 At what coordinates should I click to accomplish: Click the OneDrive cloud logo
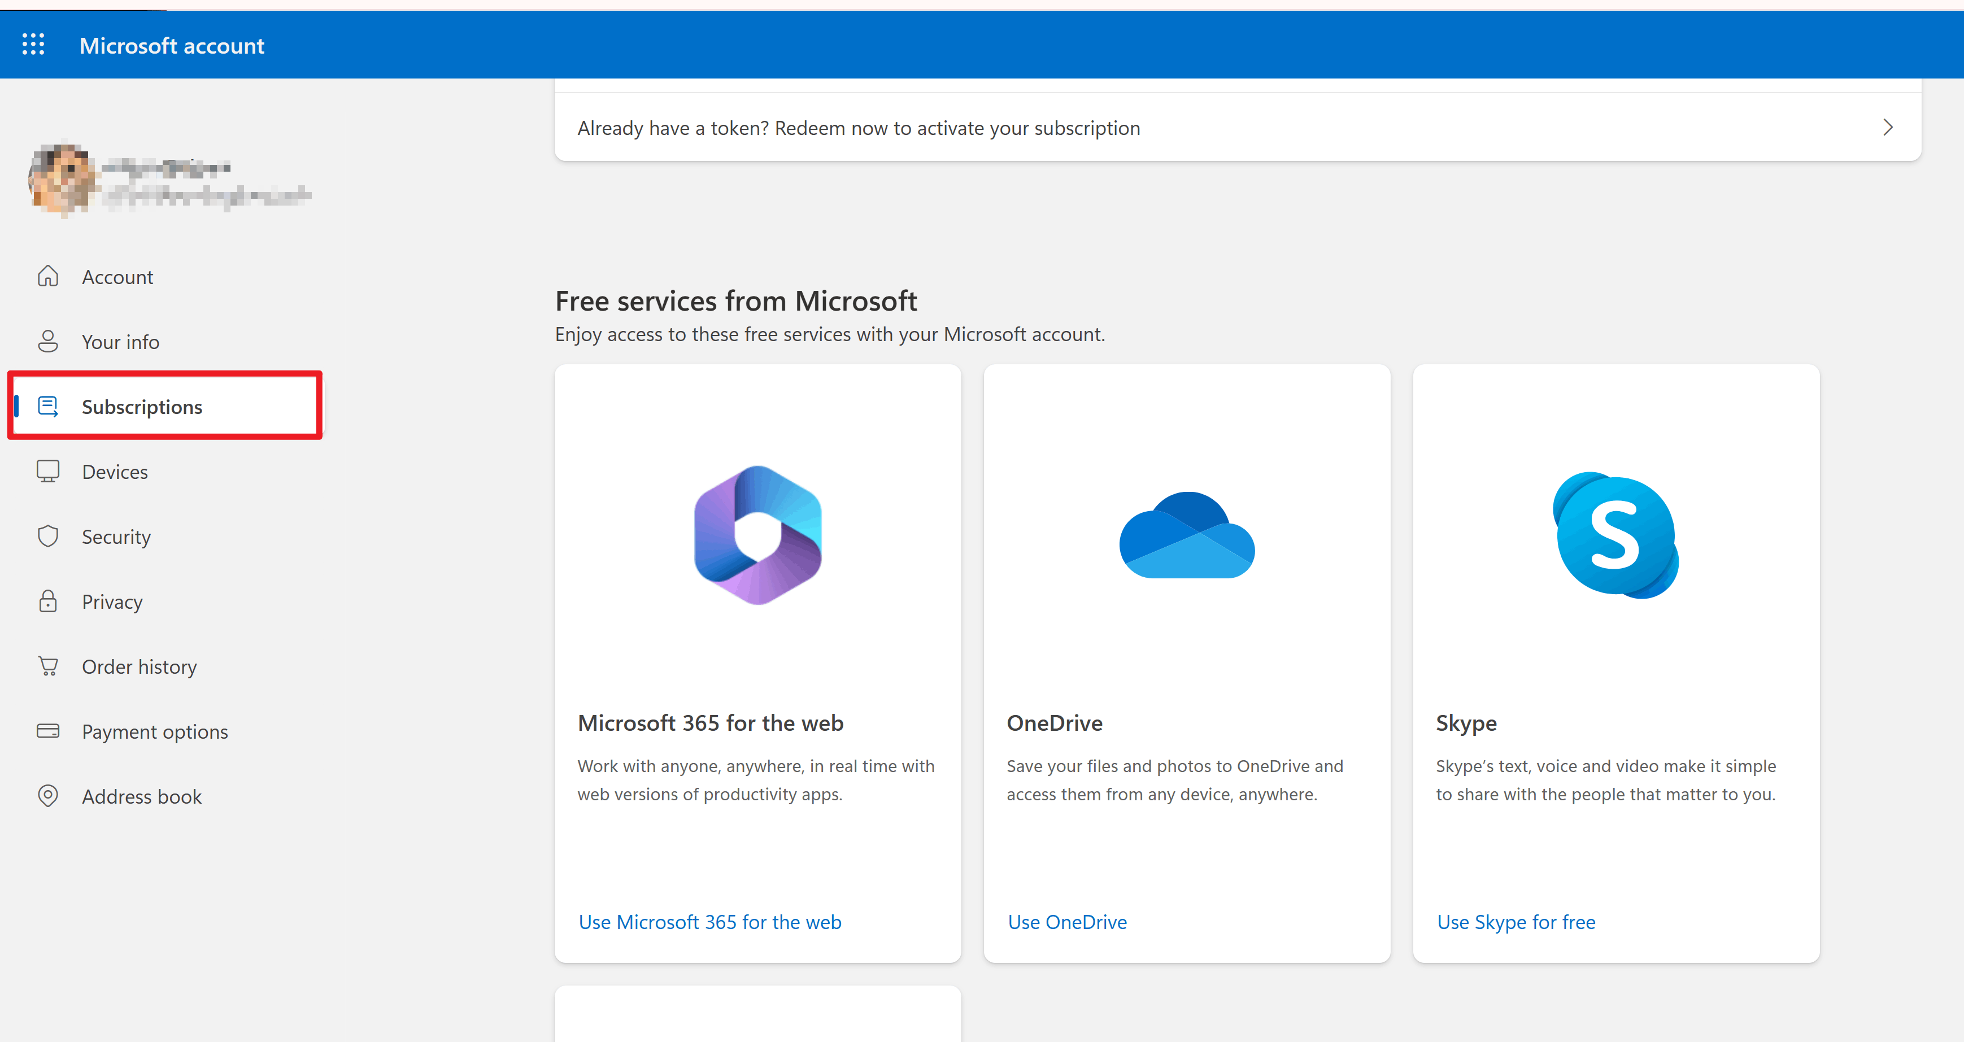point(1186,535)
